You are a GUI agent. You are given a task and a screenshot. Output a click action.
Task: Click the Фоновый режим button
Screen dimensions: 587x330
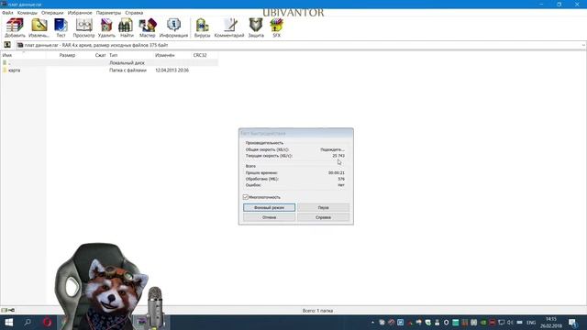tap(269, 208)
